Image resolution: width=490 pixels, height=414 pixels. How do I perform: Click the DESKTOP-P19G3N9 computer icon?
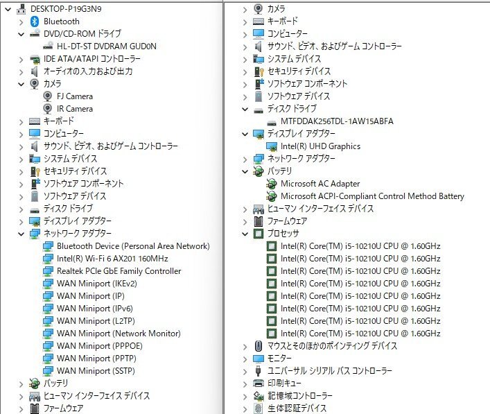tap(21, 9)
